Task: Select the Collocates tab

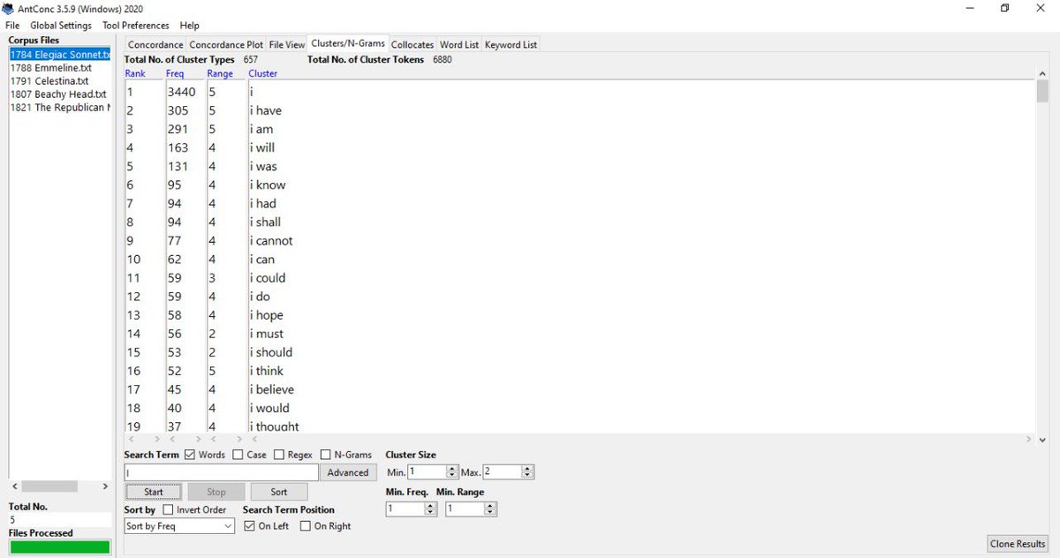Action: [x=413, y=44]
